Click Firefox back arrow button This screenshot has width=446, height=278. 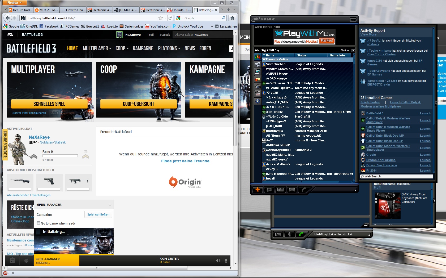(x=7, y=18)
